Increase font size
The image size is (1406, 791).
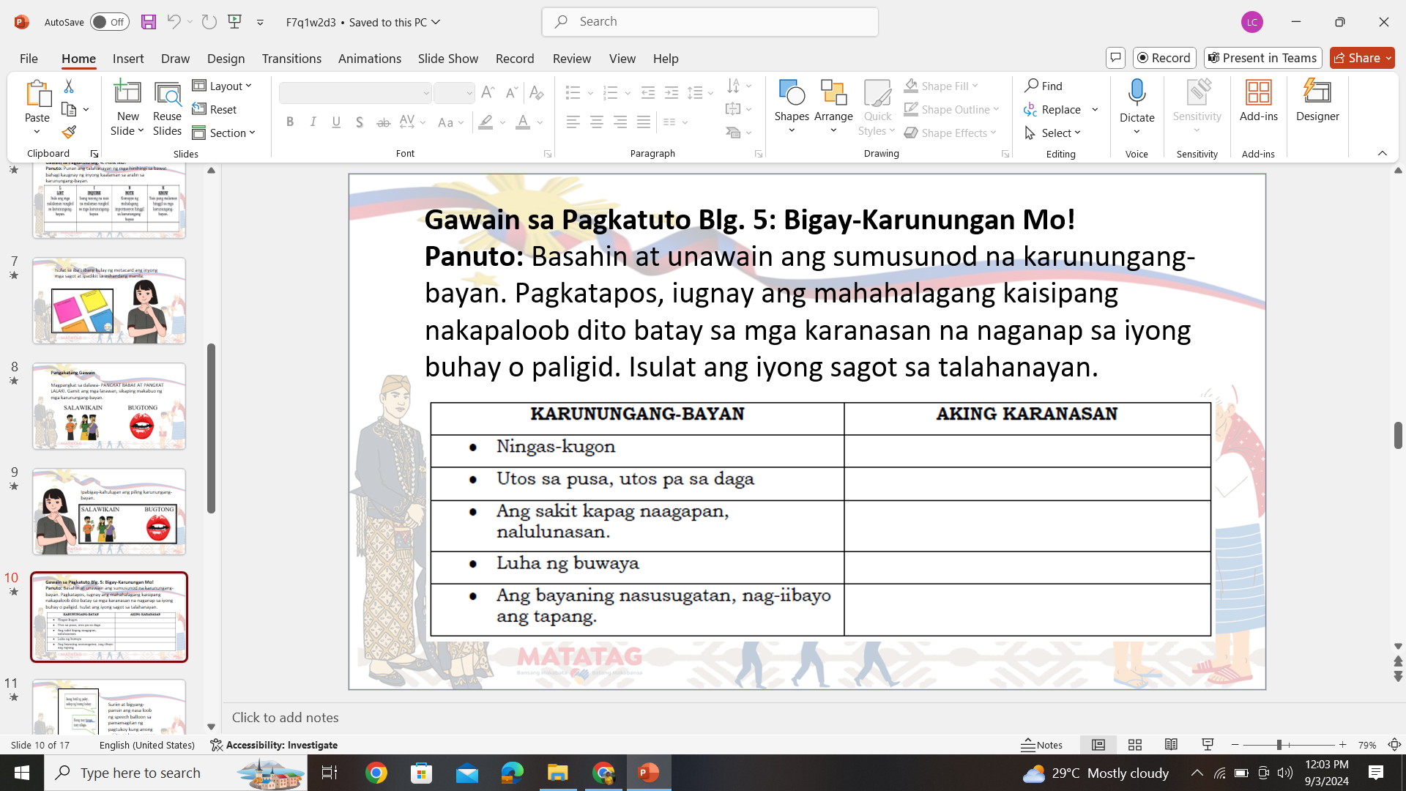(488, 92)
